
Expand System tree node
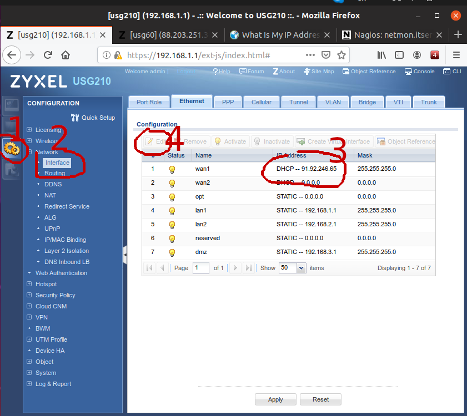coord(29,373)
